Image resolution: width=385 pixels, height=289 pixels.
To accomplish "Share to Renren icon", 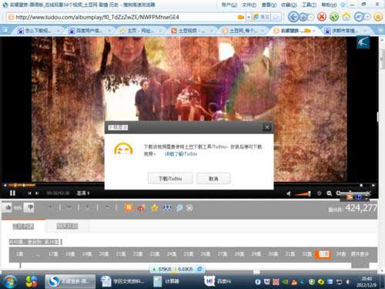I will (x=167, y=207).
